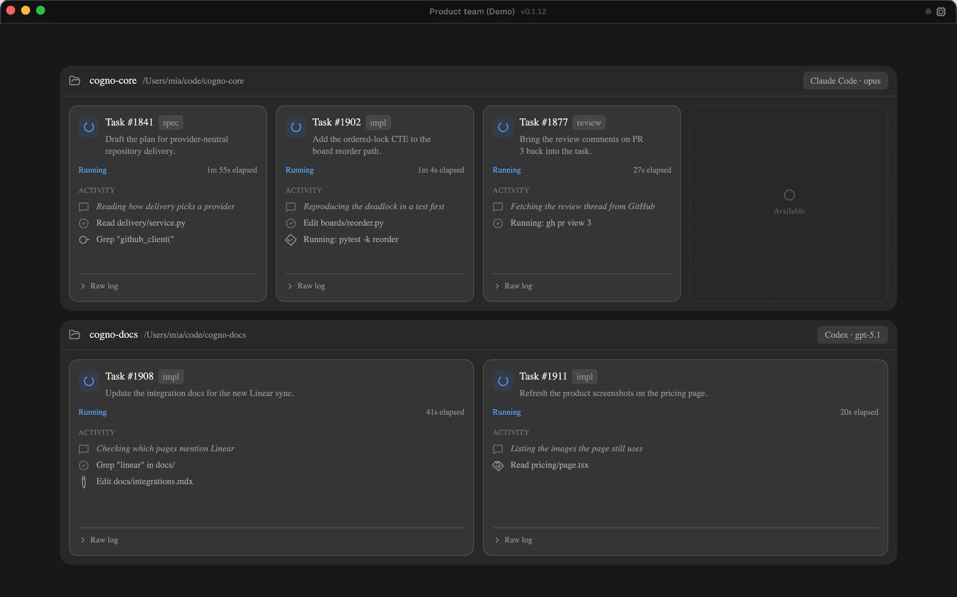Click the diamond icon beside 'Read pricing/page.tsx'
This screenshot has height=597, width=957.
tap(498, 466)
